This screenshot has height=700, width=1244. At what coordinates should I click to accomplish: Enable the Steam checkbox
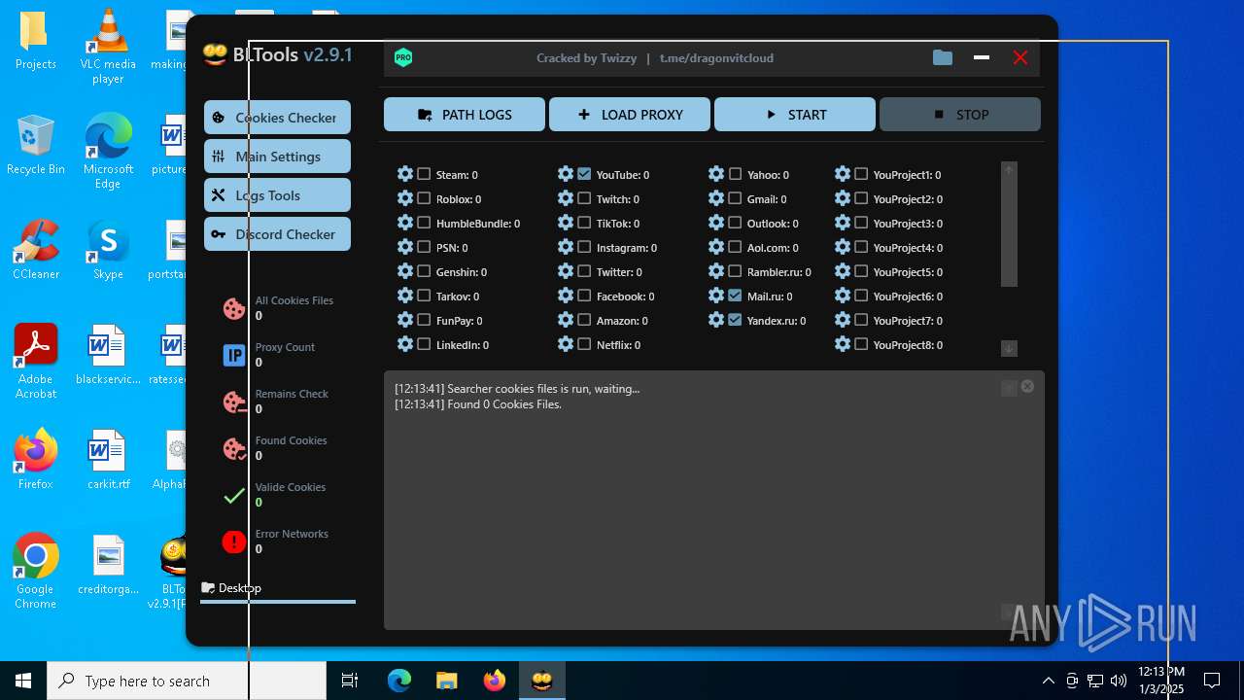click(424, 174)
